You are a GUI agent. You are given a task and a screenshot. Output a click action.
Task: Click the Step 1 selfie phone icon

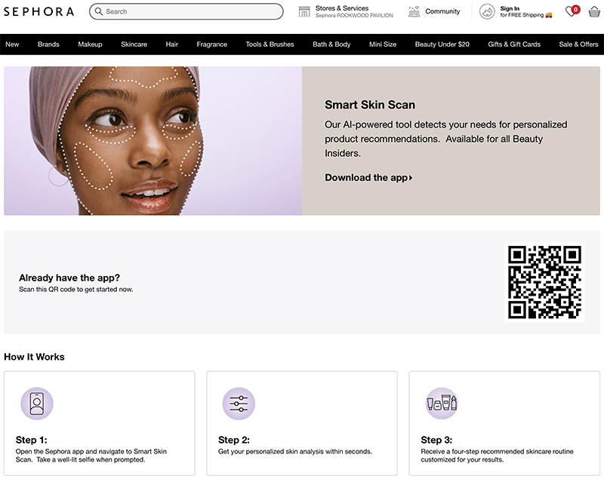pos(37,404)
